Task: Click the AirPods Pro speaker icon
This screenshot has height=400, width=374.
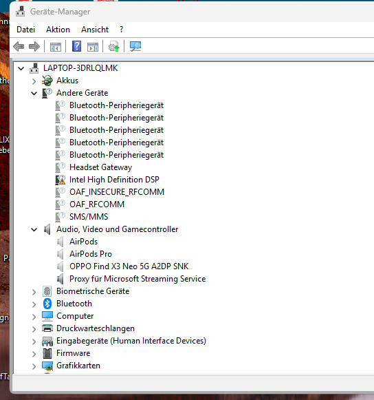Action: coord(60,254)
